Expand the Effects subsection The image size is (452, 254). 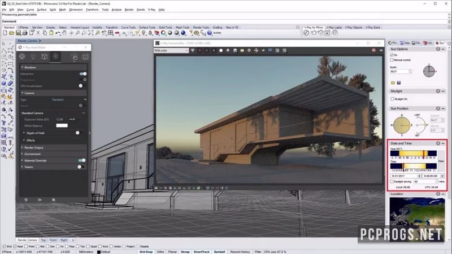click(x=24, y=140)
